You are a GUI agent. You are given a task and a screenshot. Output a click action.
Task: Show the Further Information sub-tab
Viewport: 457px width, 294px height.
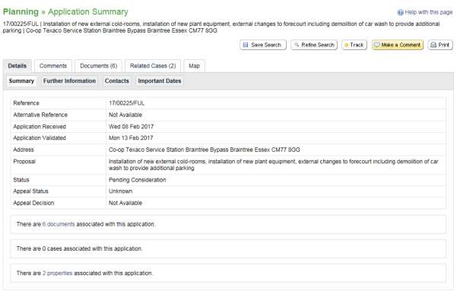coord(69,81)
